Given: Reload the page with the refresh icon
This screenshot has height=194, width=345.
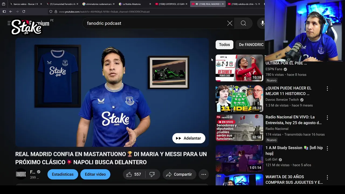Looking at the screenshot, I should pos(24,12).
